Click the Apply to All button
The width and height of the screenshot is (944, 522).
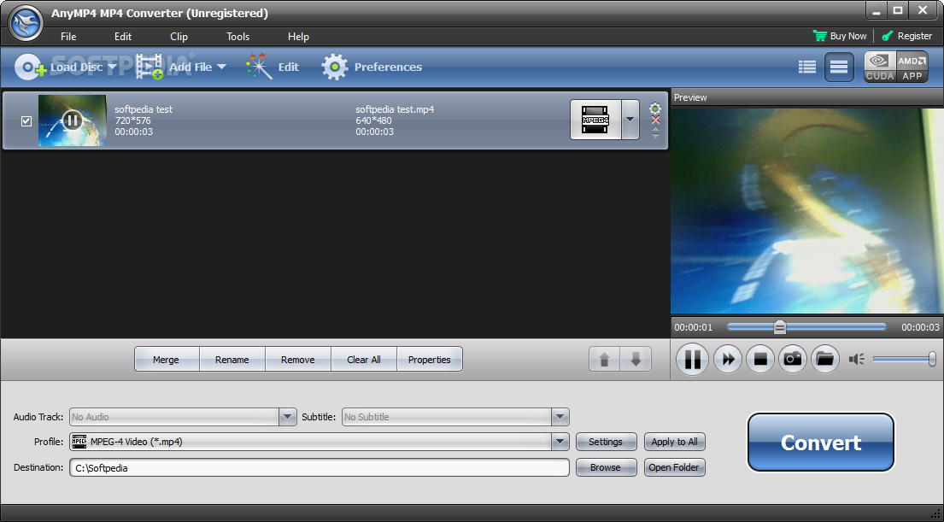[674, 442]
